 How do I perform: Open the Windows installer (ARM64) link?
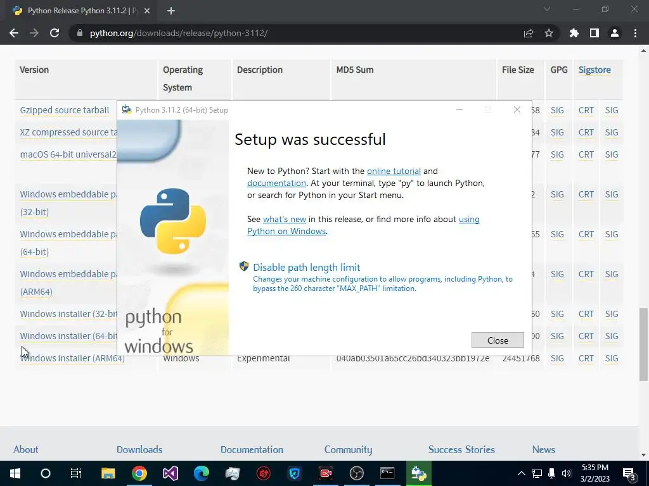72,358
